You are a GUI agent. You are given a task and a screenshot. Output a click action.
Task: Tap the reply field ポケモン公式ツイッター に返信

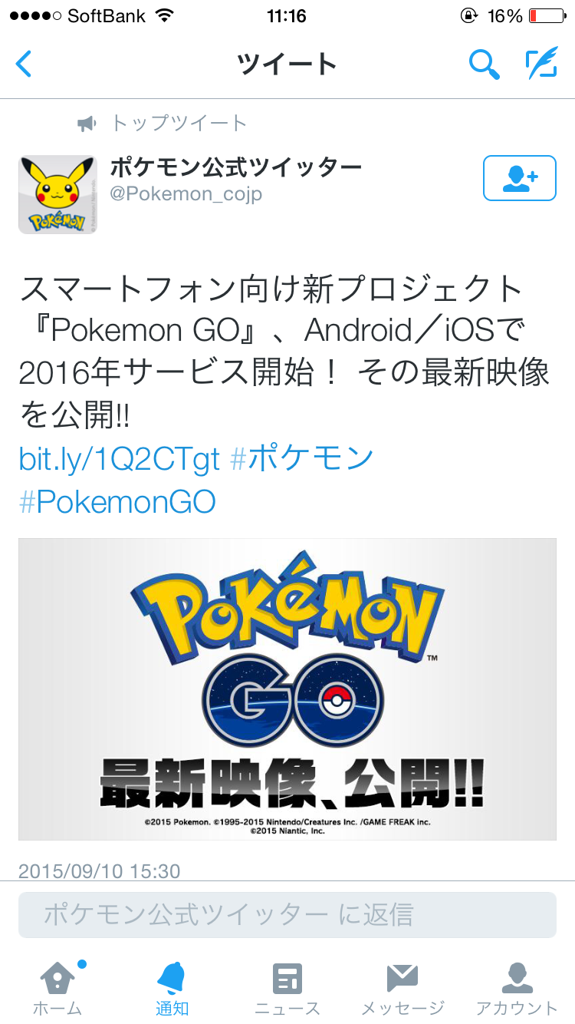[287, 914]
